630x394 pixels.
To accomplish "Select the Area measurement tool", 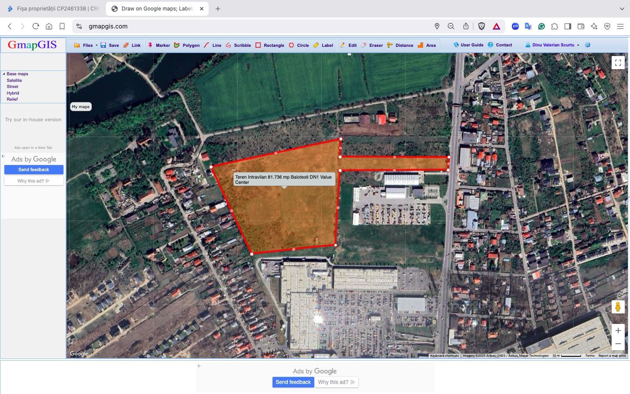I will coord(431,45).
